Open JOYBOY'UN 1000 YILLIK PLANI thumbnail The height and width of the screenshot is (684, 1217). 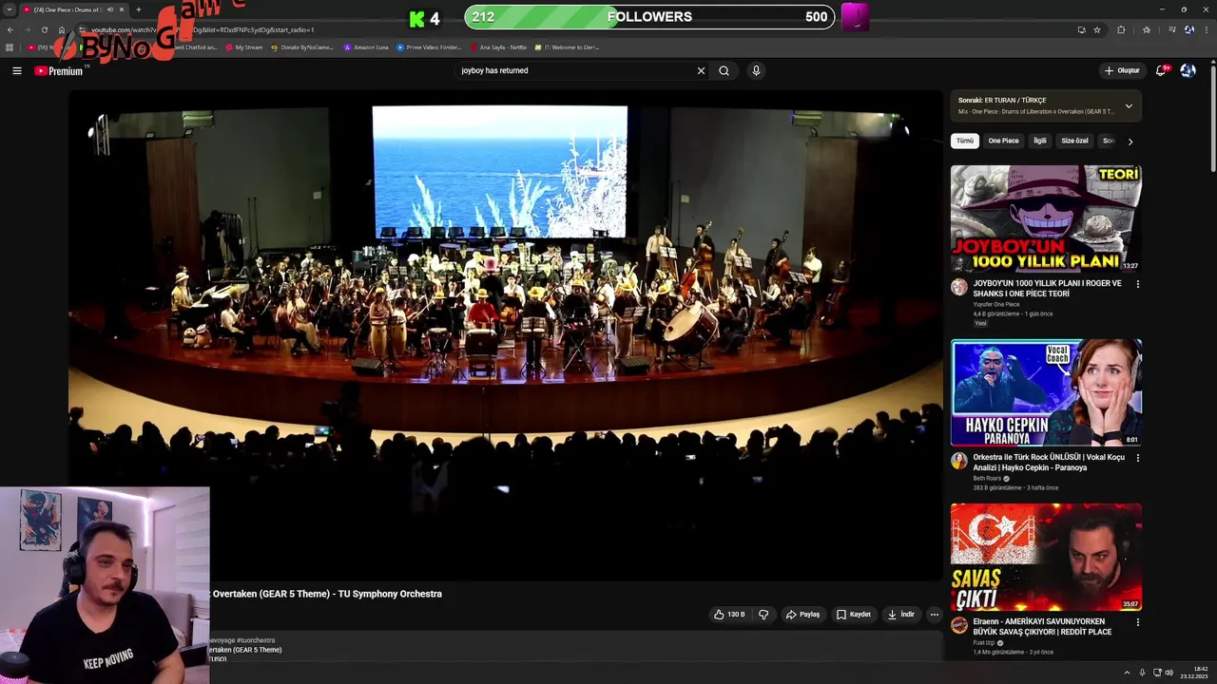click(1046, 218)
